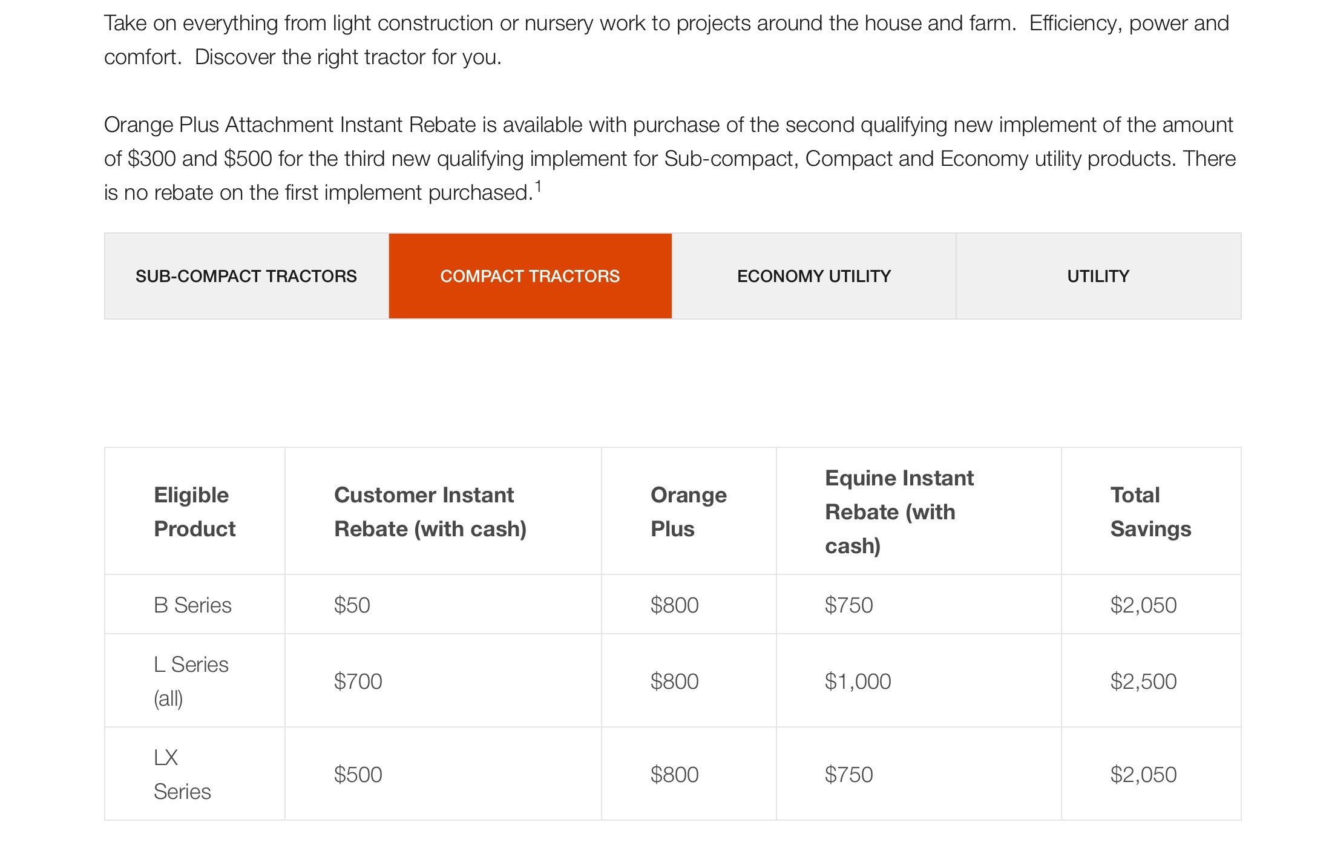Click the Orange Plus column header
1329x851 pixels.
click(689, 511)
